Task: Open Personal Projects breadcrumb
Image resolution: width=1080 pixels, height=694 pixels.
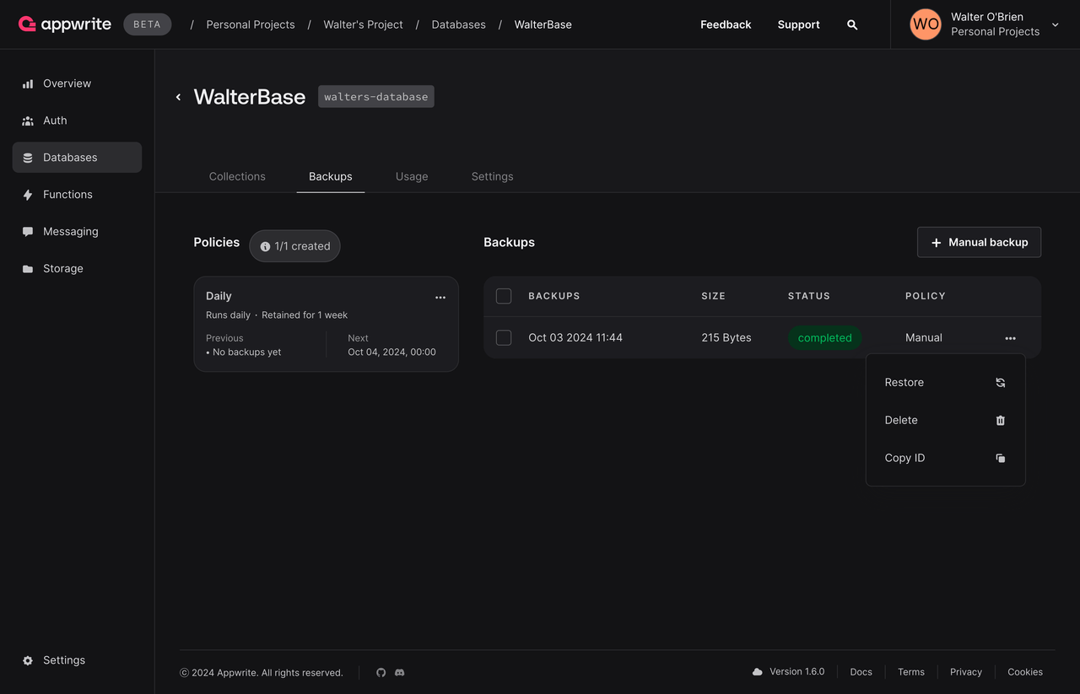Action: (251, 24)
